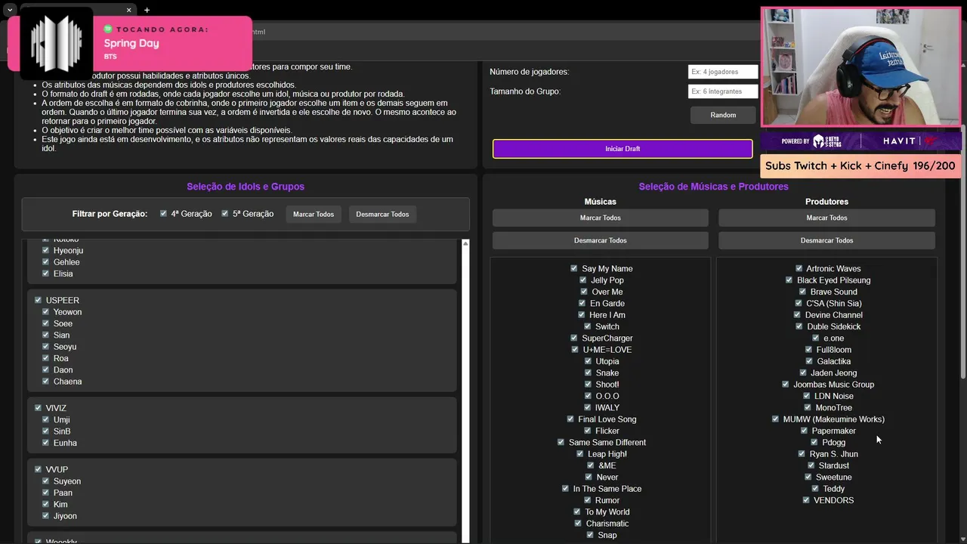Uncheck producer LDN Noise
Screen dimensions: 967x544
coord(806,396)
